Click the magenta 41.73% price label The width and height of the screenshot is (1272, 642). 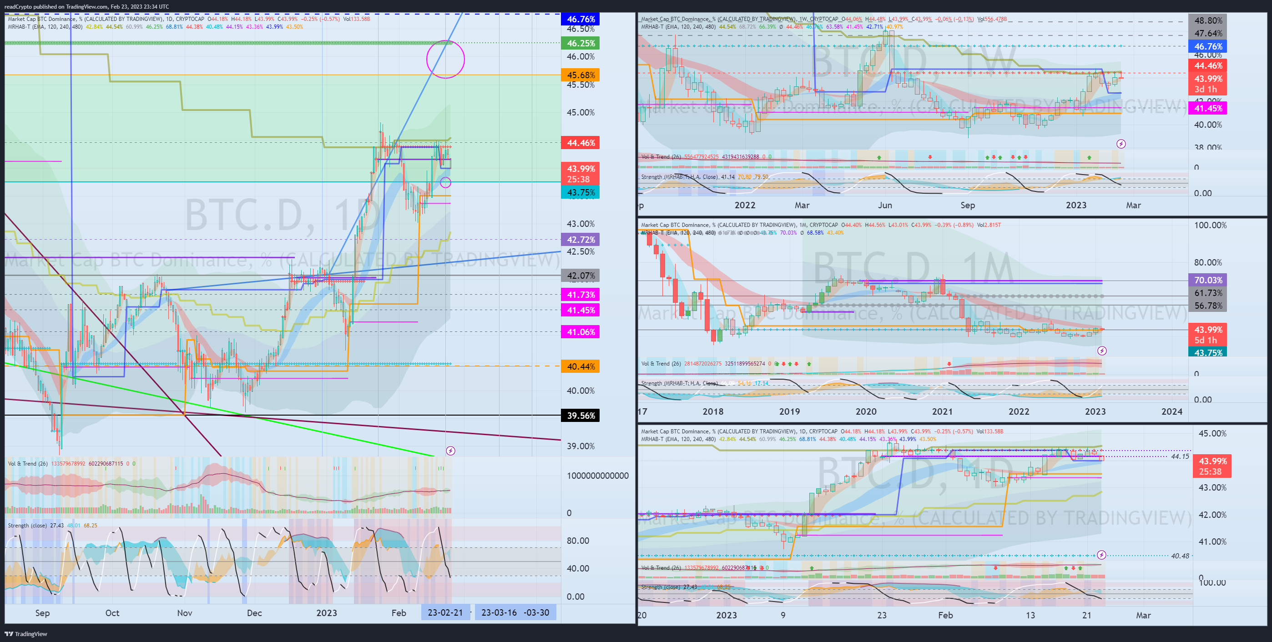click(x=580, y=295)
